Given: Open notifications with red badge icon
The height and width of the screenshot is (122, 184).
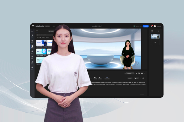Looking at the screenshot, I should pyautogui.click(x=152, y=26).
